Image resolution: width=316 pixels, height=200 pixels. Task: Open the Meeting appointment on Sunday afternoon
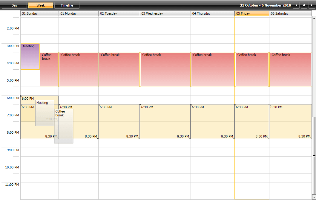30,57
